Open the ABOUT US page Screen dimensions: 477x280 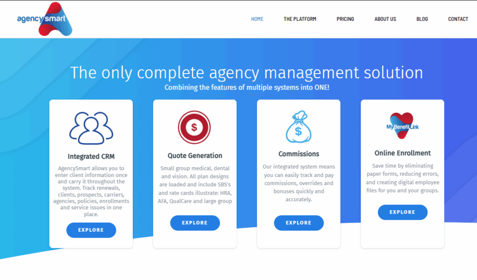[385, 19]
